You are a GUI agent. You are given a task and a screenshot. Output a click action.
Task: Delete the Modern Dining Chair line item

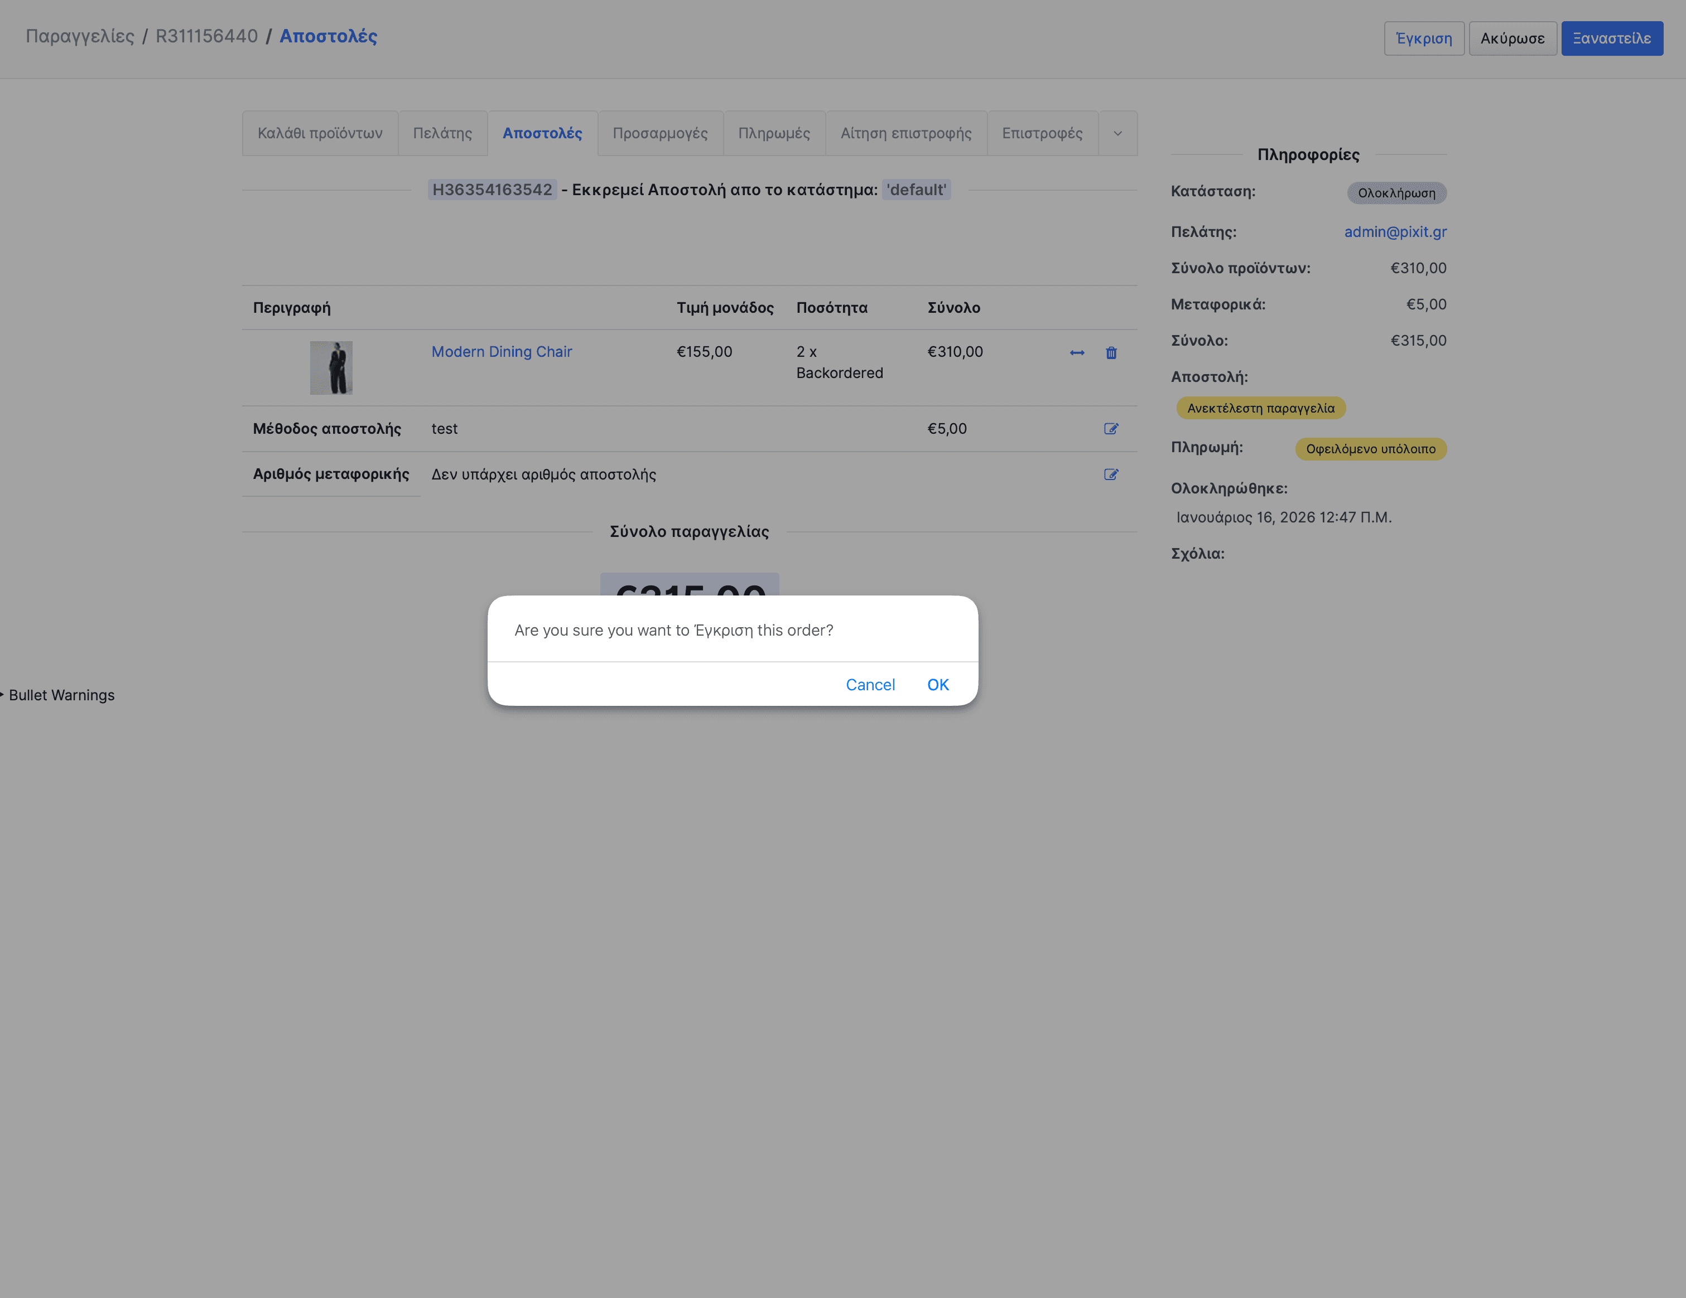coord(1111,353)
